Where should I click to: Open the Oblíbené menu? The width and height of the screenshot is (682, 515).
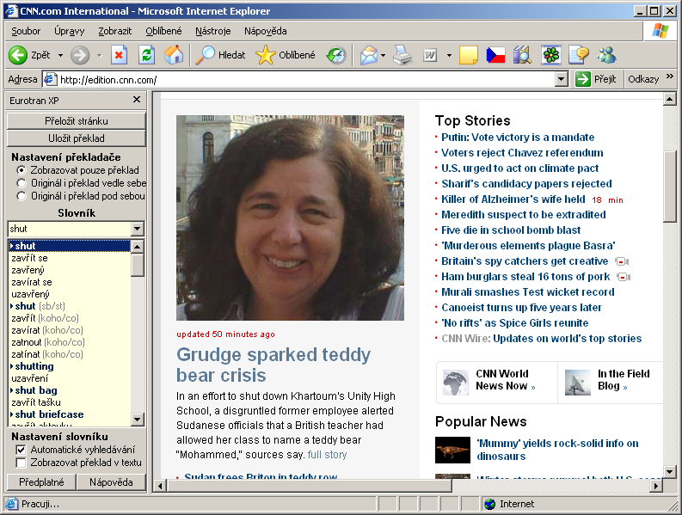point(163,31)
